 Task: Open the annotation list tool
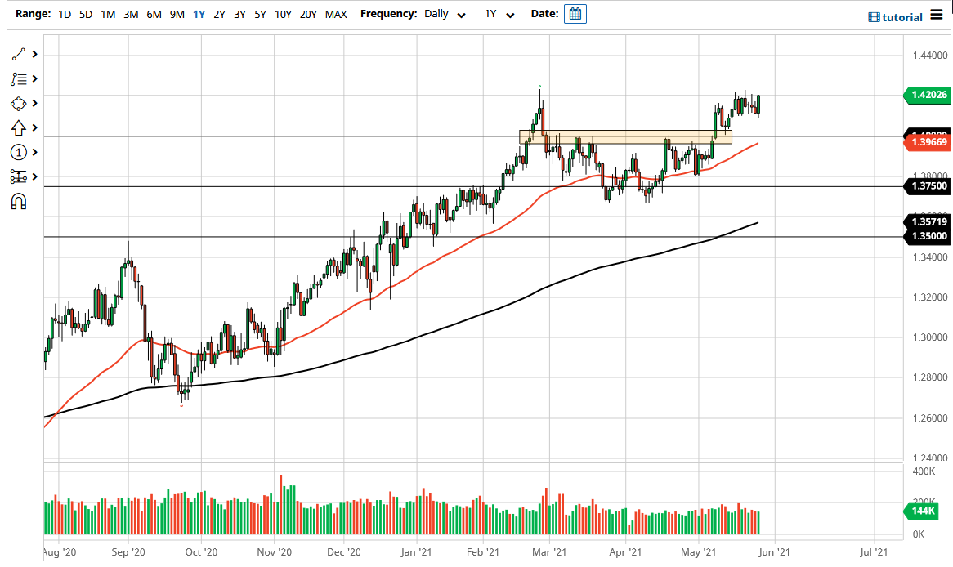[18, 79]
